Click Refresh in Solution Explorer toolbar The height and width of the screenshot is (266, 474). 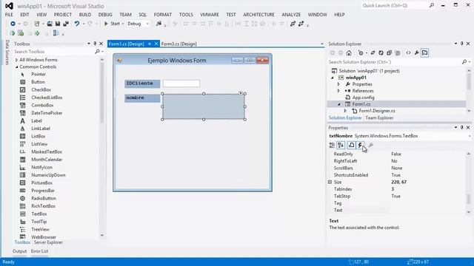pyautogui.click(x=381, y=52)
